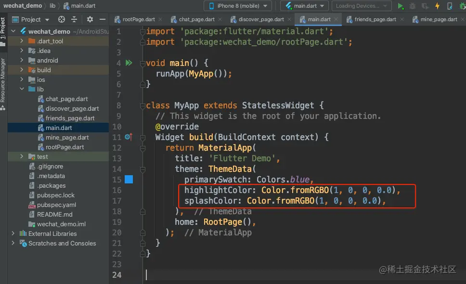Close the discover_page.dart tab

289,19
